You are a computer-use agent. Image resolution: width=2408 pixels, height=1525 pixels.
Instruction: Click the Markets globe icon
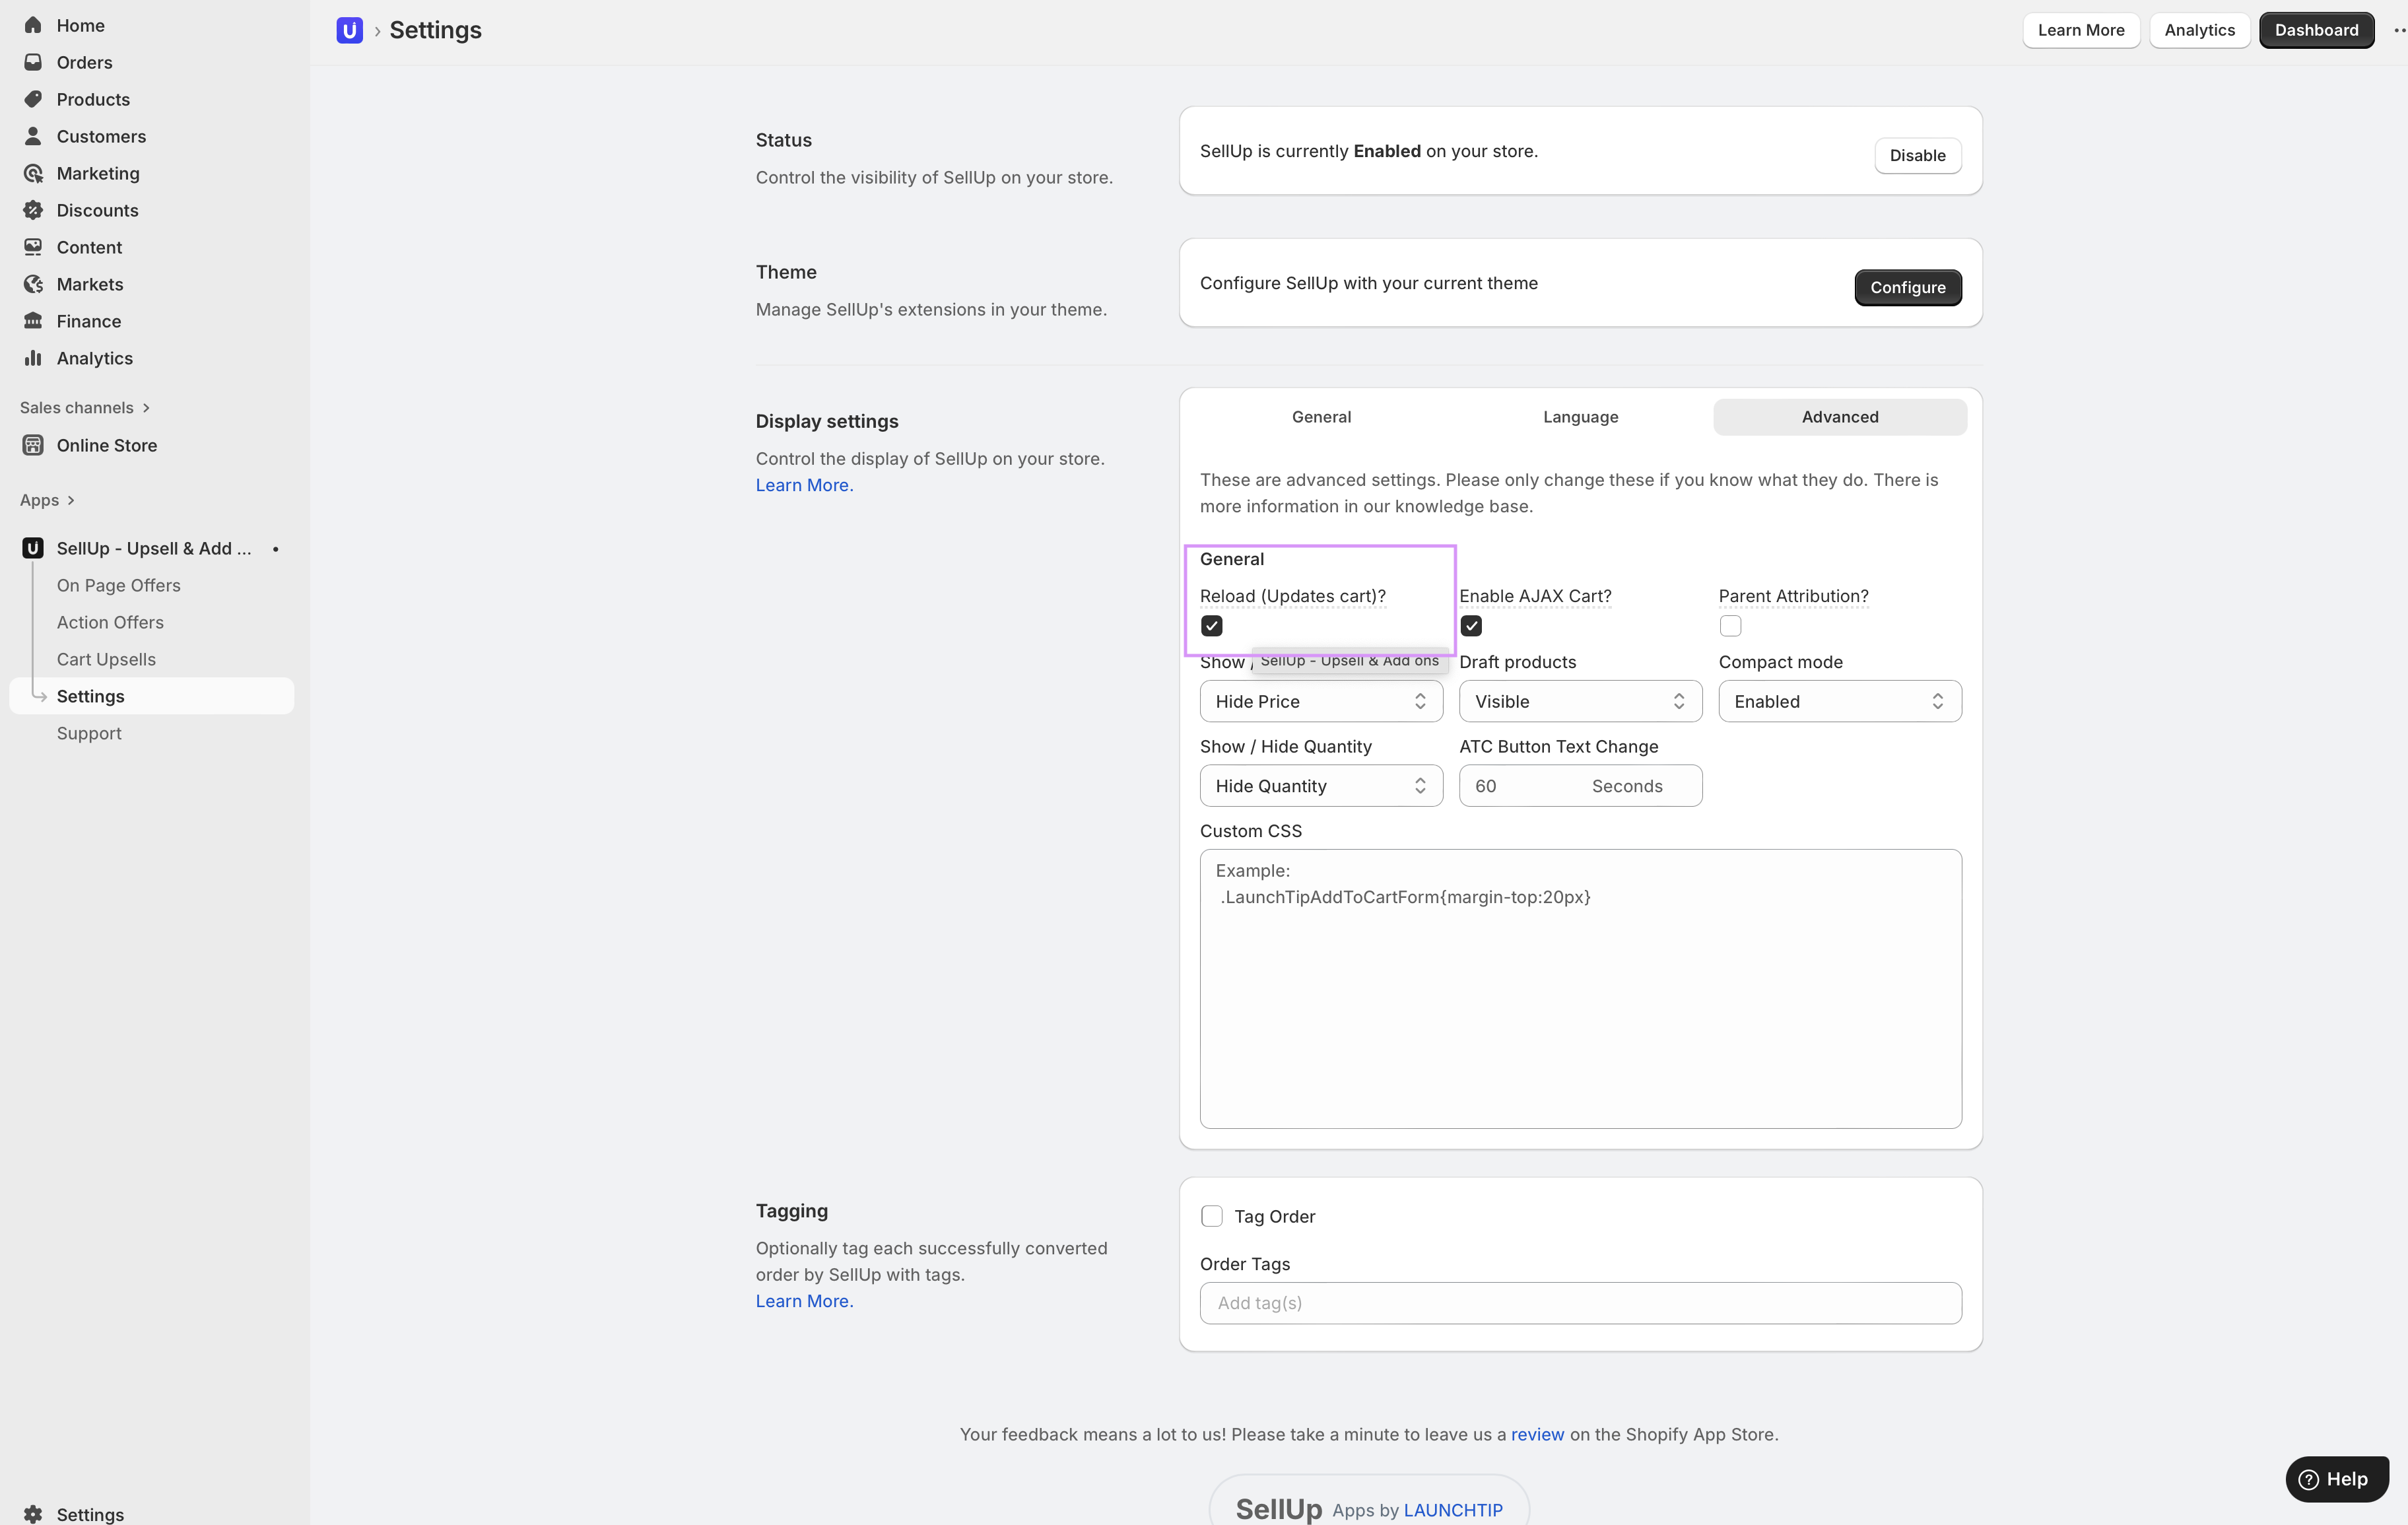(33, 284)
